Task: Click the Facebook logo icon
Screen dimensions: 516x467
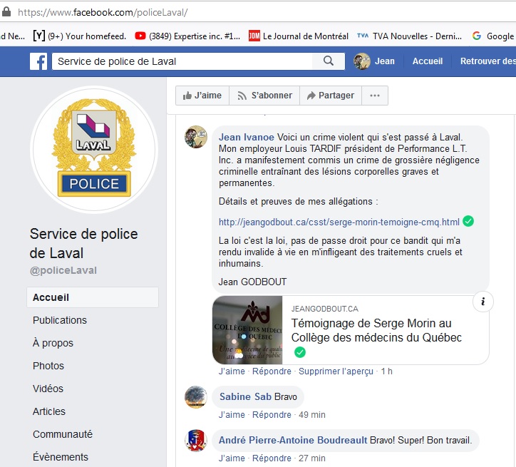Action: [38, 61]
